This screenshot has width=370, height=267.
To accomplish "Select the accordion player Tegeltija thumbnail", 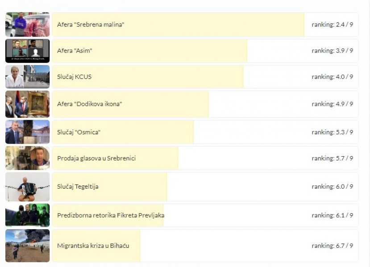I will (27, 187).
